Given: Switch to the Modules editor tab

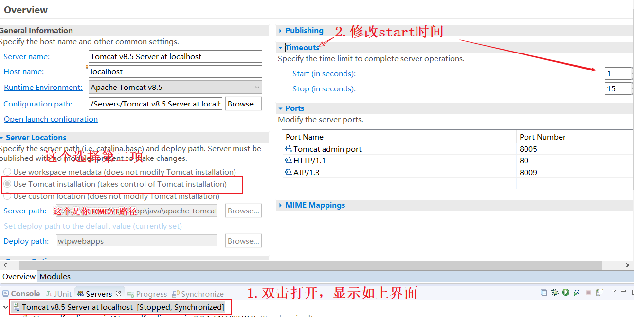Looking at the screenshot, I should point(55,277).
